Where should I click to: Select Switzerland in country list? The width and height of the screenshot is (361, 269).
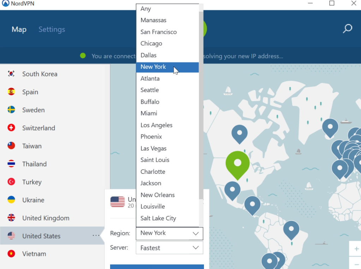pyautogui.click(x=52, y=128)
